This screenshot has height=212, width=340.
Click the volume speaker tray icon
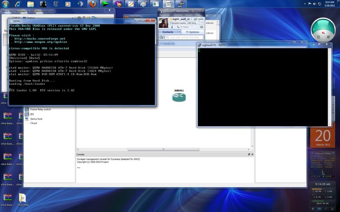point(314,4)
